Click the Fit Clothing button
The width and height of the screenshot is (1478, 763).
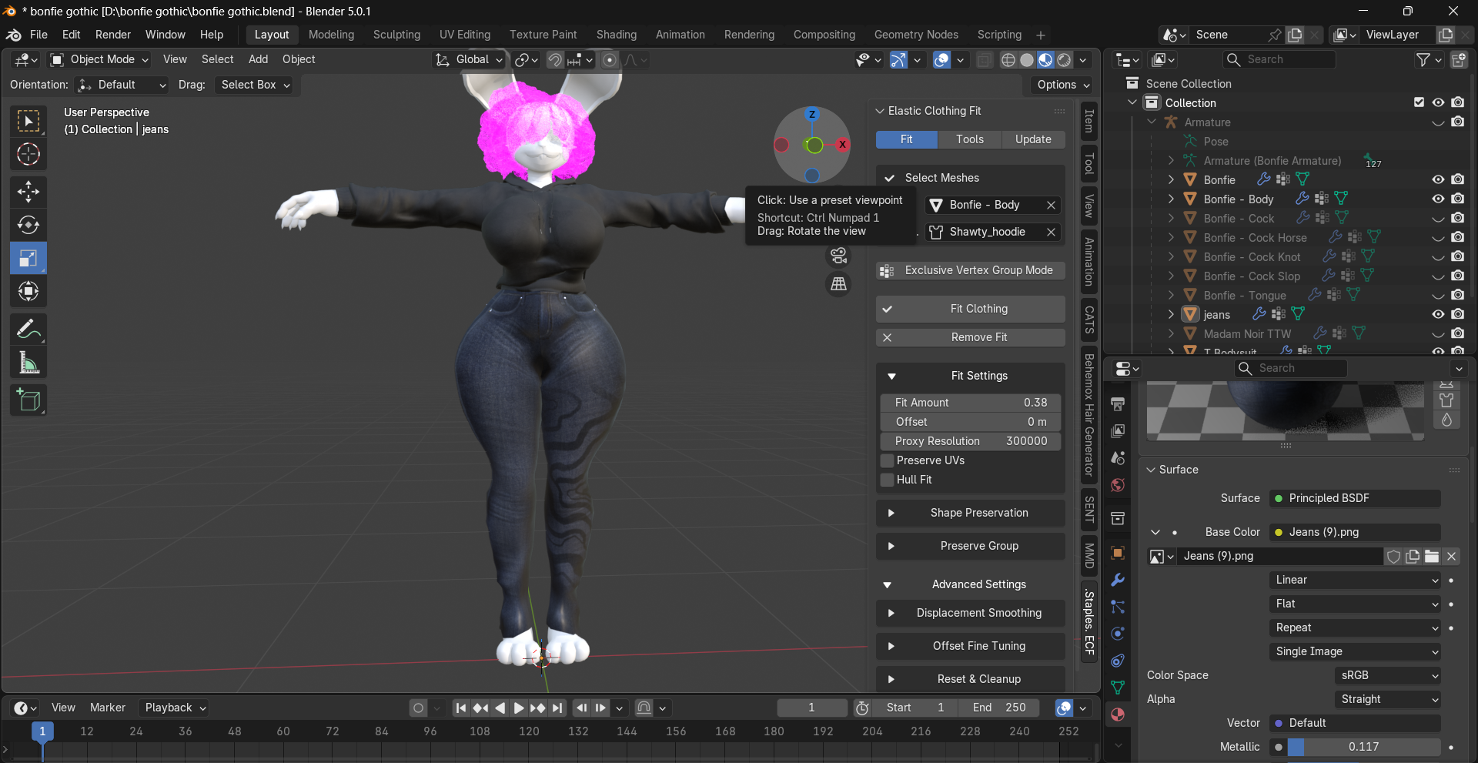click(x=971, y=309)
